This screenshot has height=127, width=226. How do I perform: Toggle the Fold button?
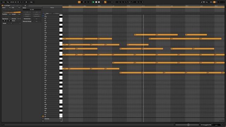click(x=47, y=13)
